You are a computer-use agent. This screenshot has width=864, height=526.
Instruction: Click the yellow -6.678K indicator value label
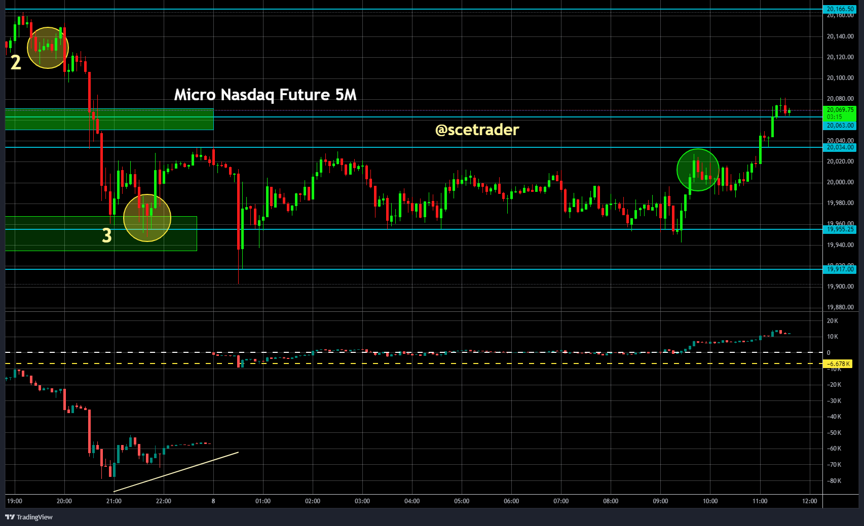tap(838, 364)
